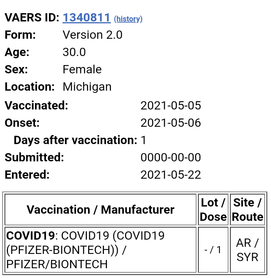Click the Lot / Dose column header
This screenshot has height=278, width=271.
(x=213, y=210)
